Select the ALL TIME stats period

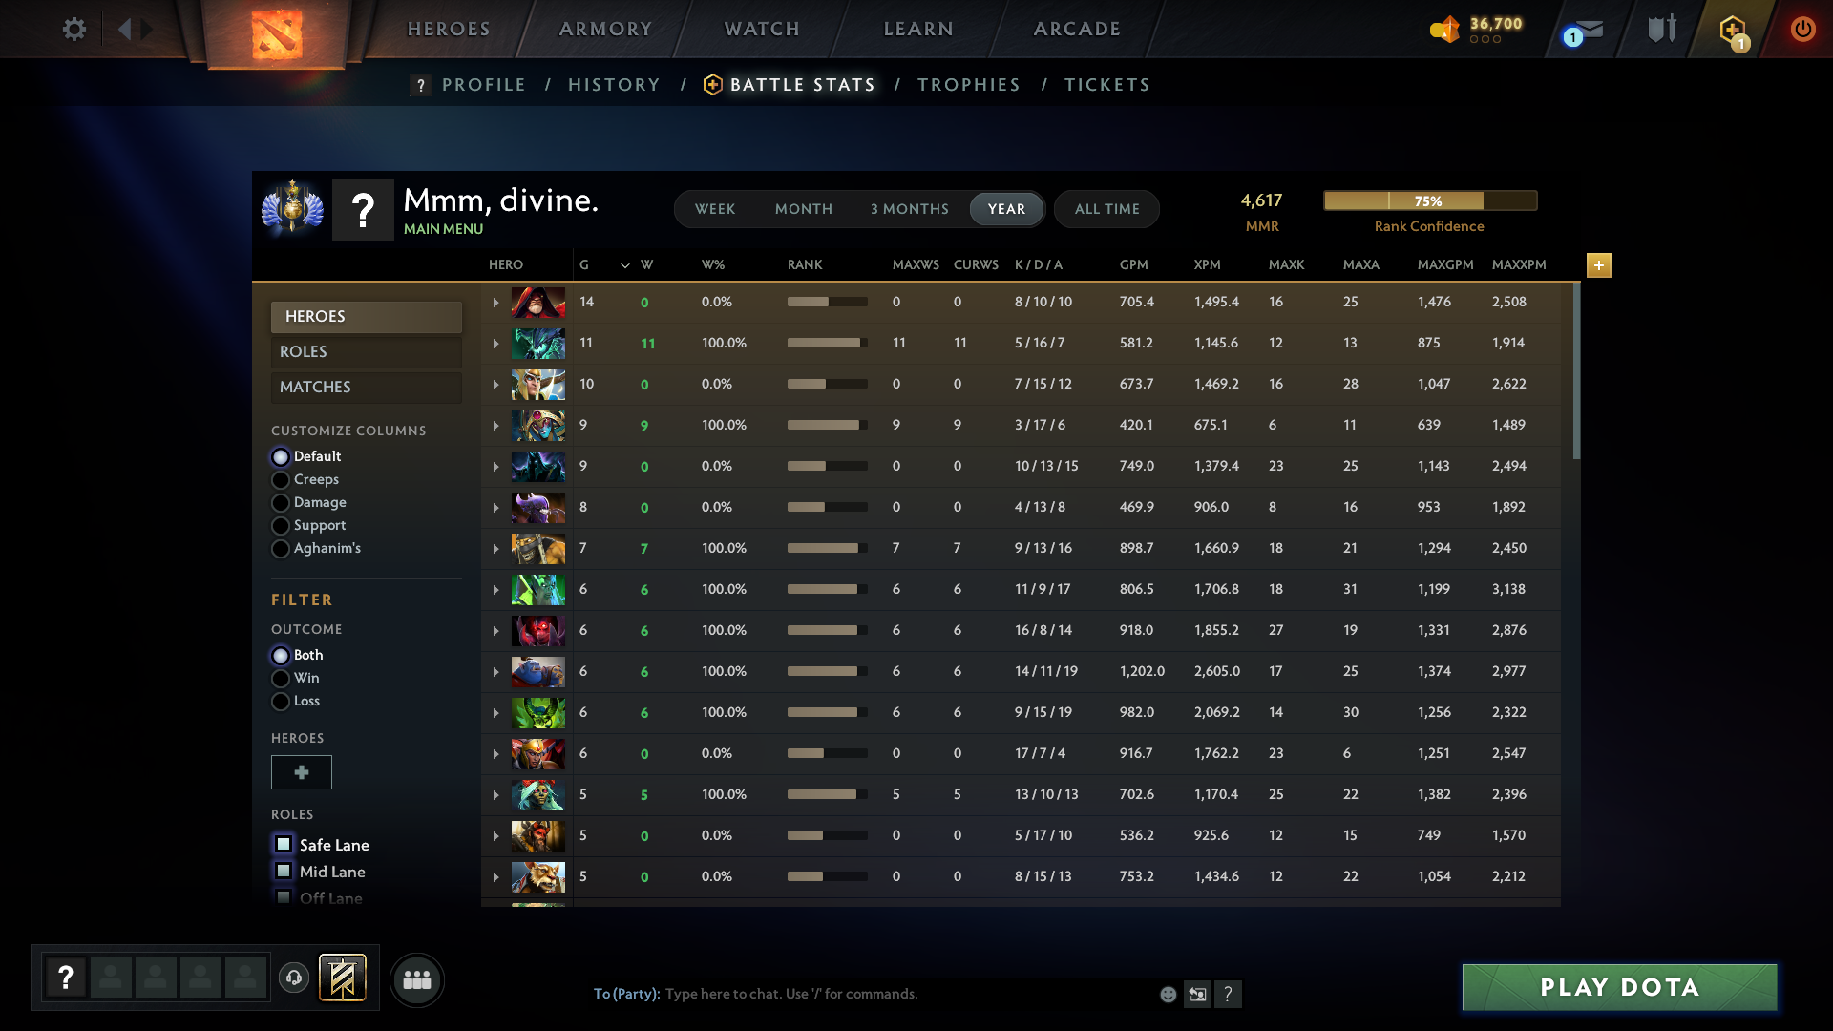pyautogui.click(x=1106, y=209)
